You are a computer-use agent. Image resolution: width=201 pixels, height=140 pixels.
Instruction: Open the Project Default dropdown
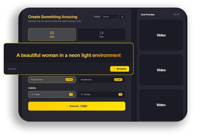[x=109, y=17]
